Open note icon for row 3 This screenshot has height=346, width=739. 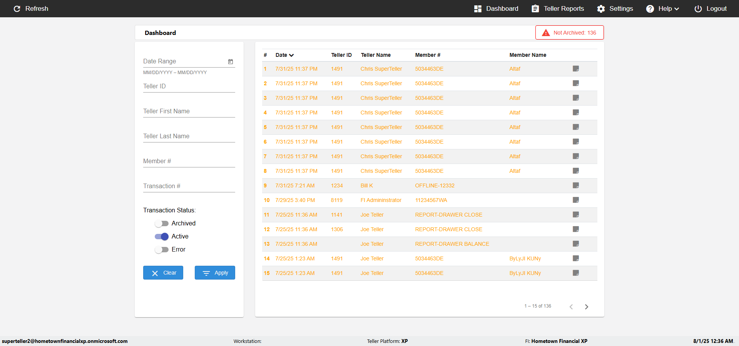pos(576,98)
